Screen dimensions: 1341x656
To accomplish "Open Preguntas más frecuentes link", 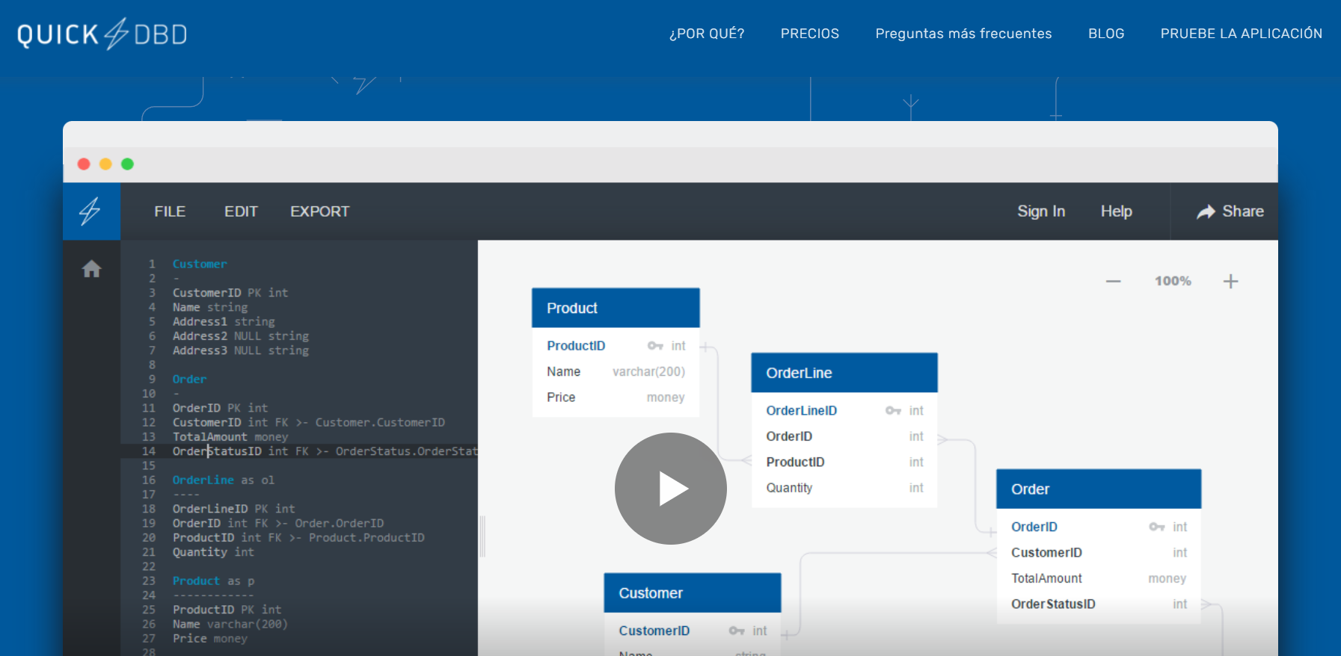I will coord(963,34).
